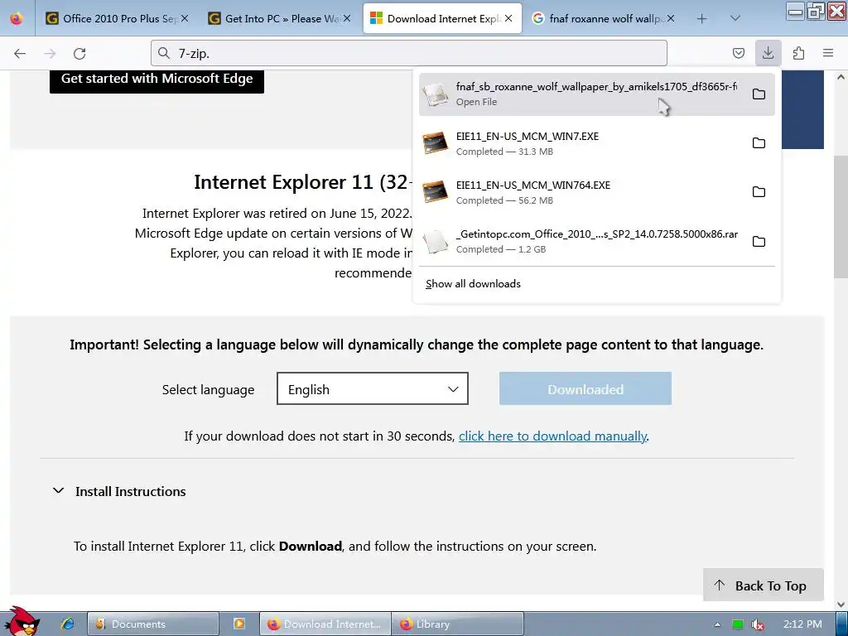
Task: Reload the current page
Action: 79,53
